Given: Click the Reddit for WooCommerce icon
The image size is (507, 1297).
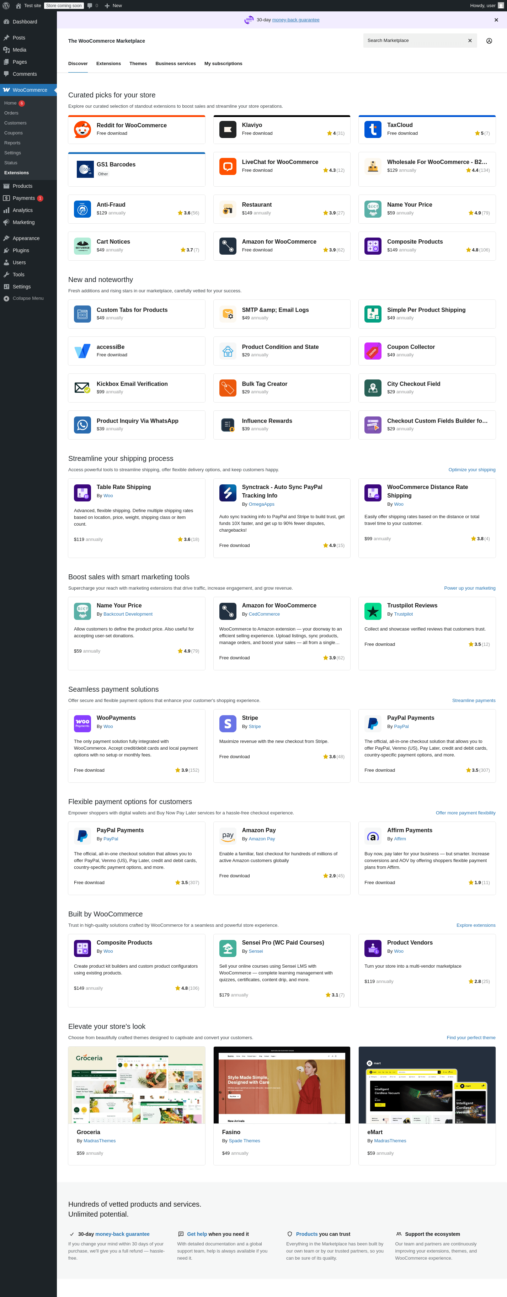Looking at the screenshot, I should [82, 129].
